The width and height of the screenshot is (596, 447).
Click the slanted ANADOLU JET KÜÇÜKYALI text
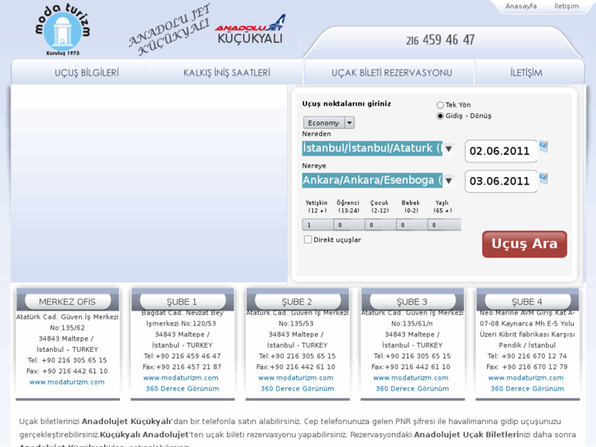pos(170,30)
